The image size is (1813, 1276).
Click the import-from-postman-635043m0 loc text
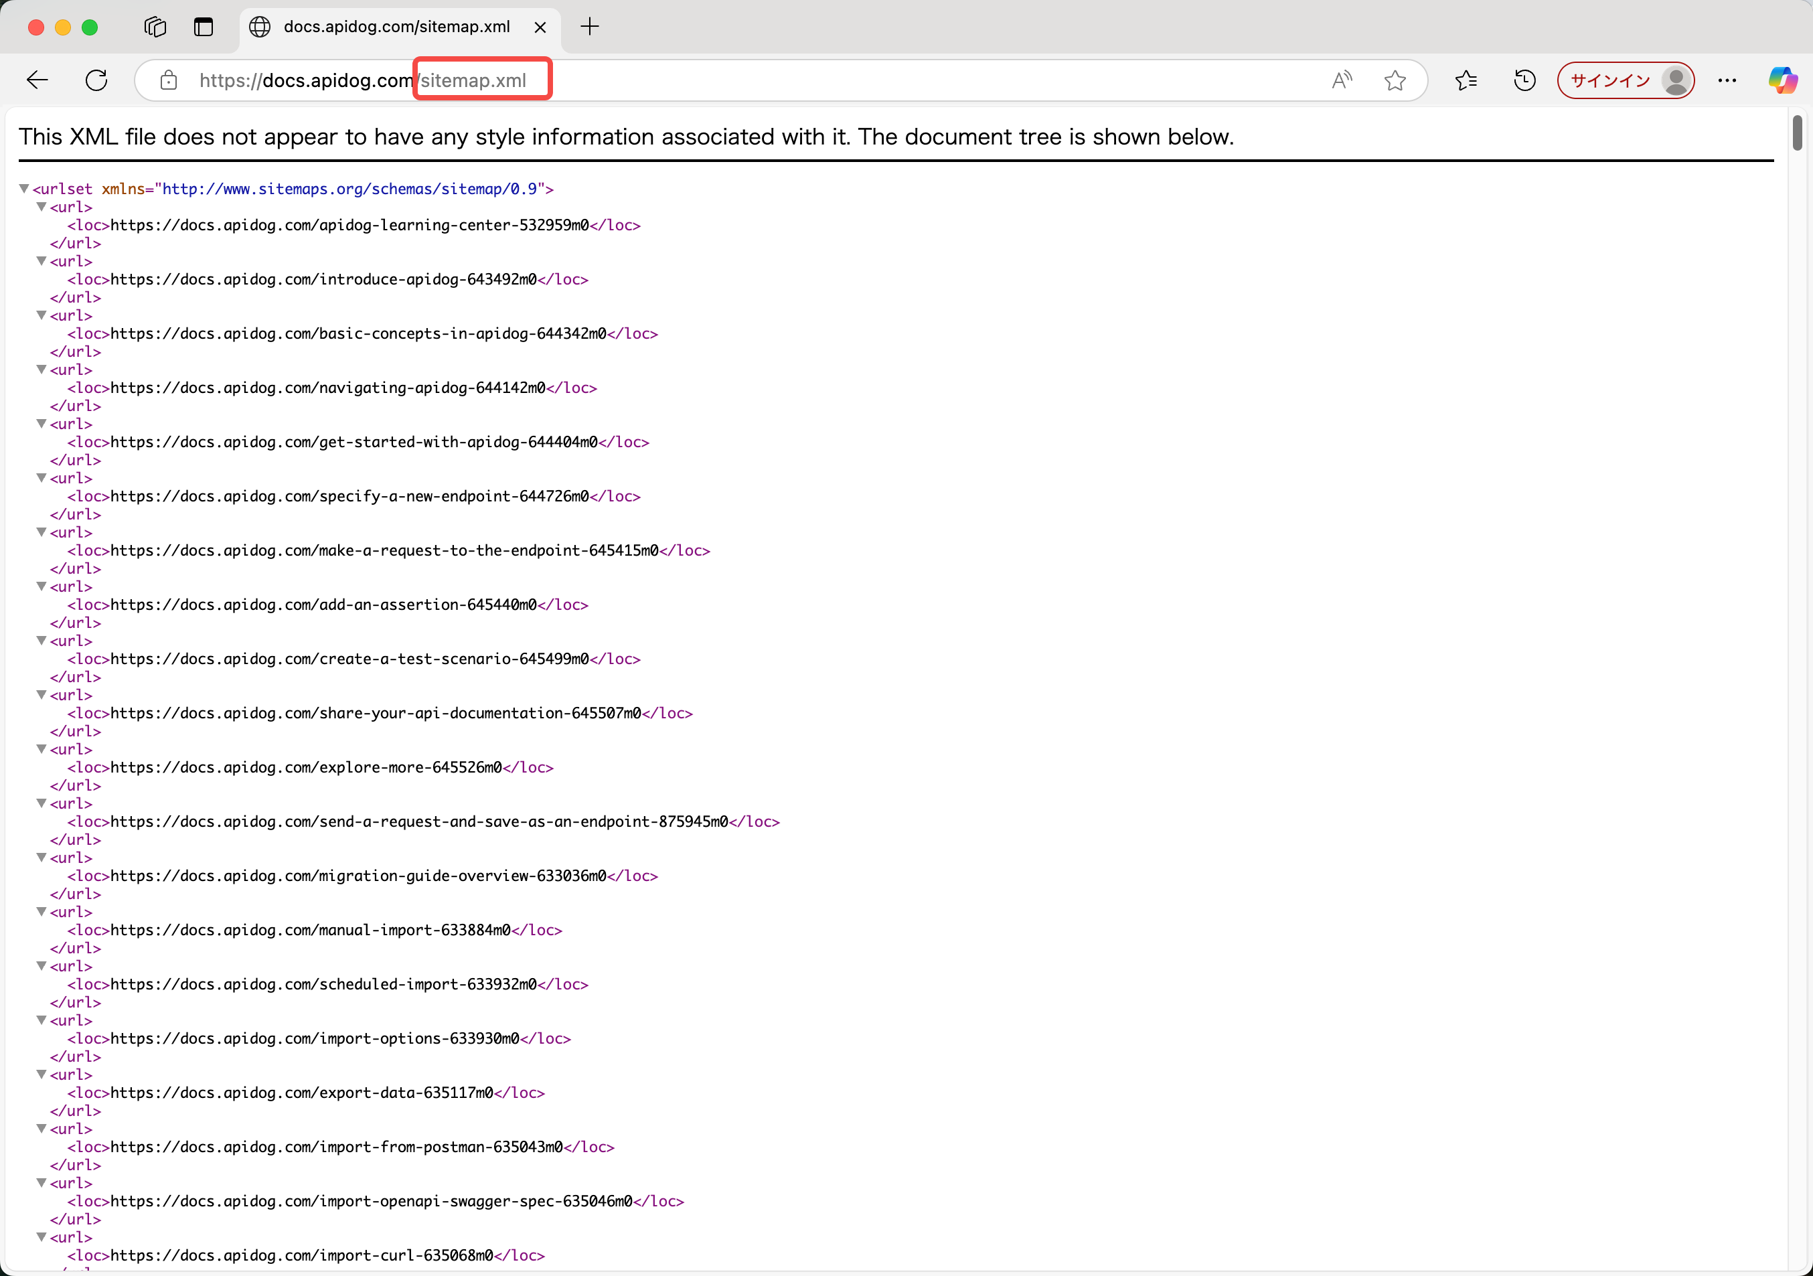[x=337, y=1147]
